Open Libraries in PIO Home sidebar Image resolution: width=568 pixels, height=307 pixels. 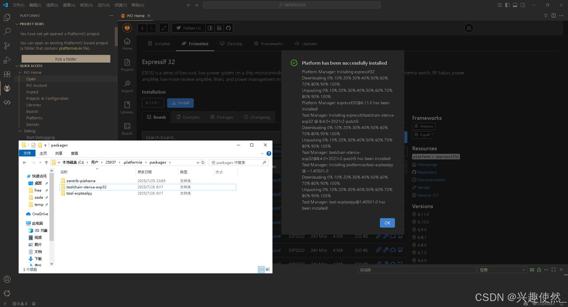pyautogui.click(x=127, y=108)
